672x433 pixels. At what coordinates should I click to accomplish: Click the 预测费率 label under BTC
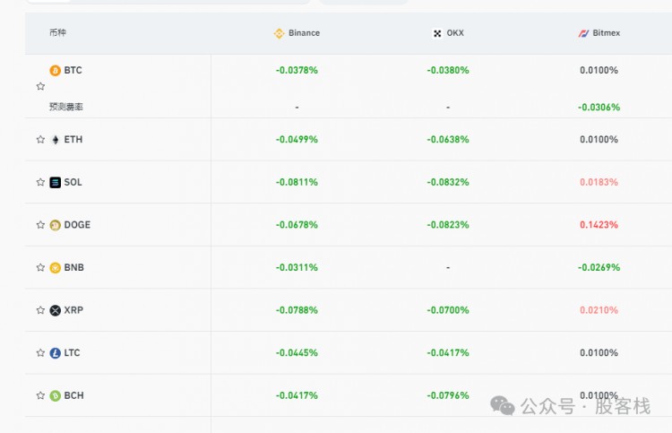pyautogui.click(x=65, y=107)
